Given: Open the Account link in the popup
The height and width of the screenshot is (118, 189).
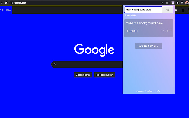Looking at the screenshot, I should pyautogui.click(x=140, y=91).
